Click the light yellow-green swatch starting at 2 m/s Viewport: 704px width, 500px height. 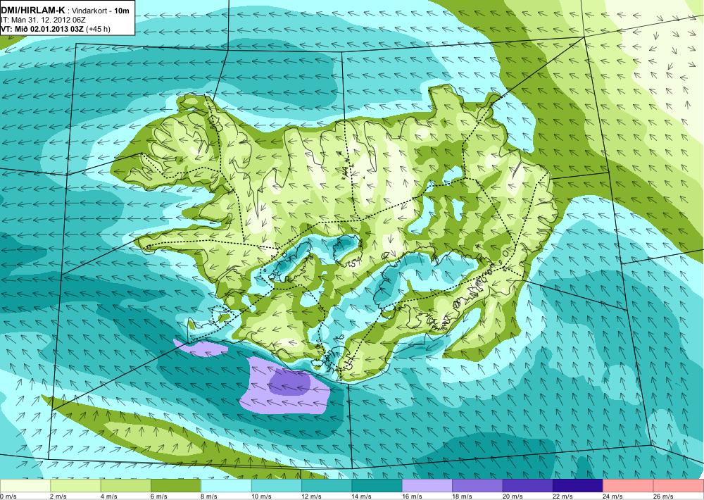click(75, 486)
